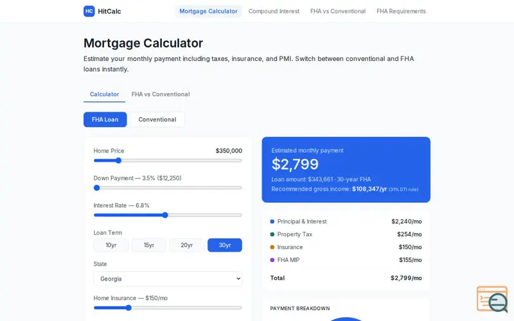Screen dimensions: 514x321
Task: Choose the 20yr loan term
Action: click(187, 245)
